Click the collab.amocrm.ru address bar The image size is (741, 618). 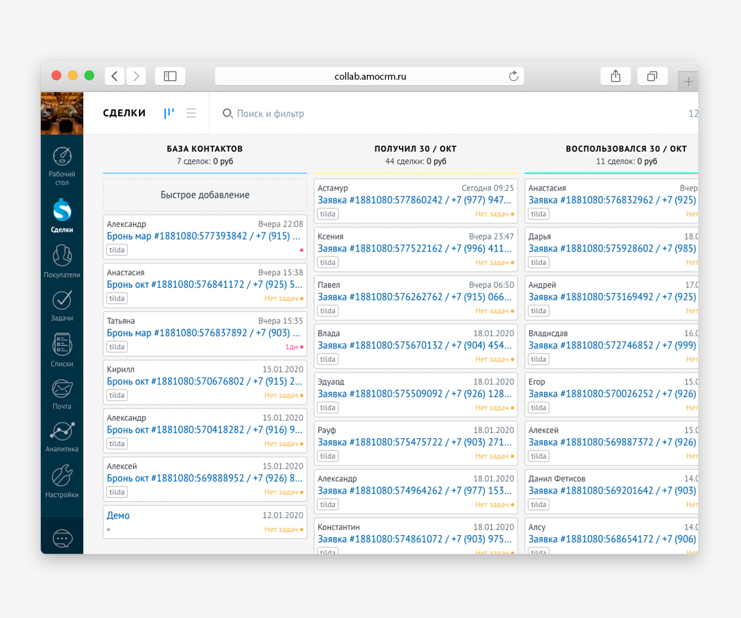(x=369, y=76)
